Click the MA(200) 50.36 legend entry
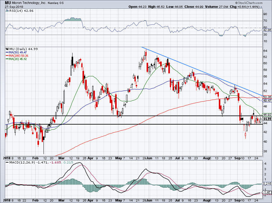272x203 pixels. click(18, 56)
